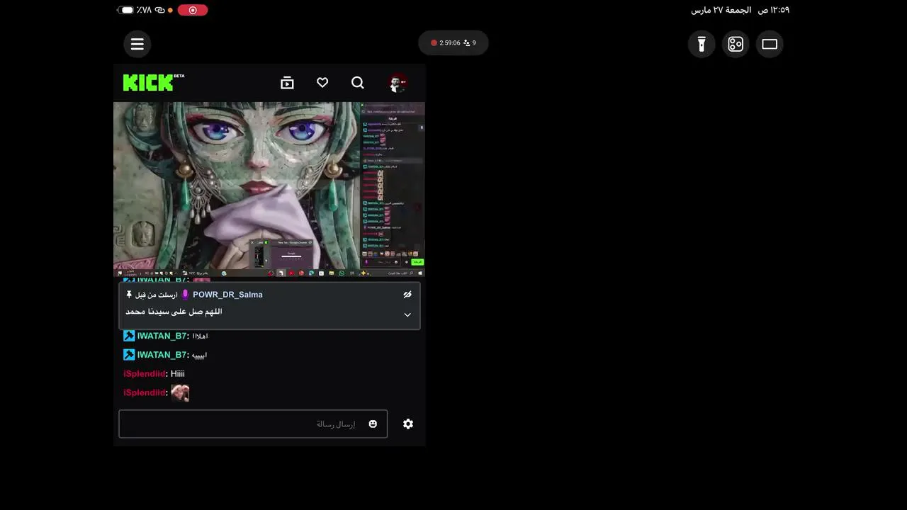907x510 pixels.
Task: Tap the live stream video player
Action: (269, 189)
